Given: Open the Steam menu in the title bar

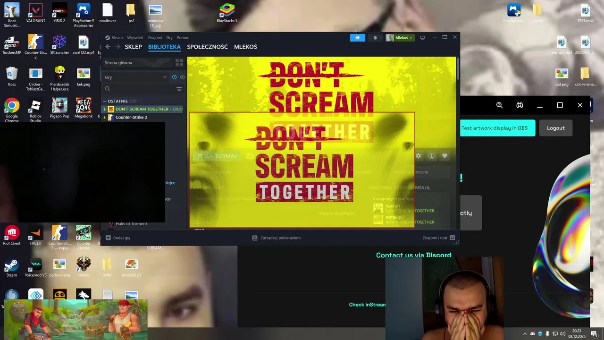Looking at the screenshot, I should click(x=114, y=38).
